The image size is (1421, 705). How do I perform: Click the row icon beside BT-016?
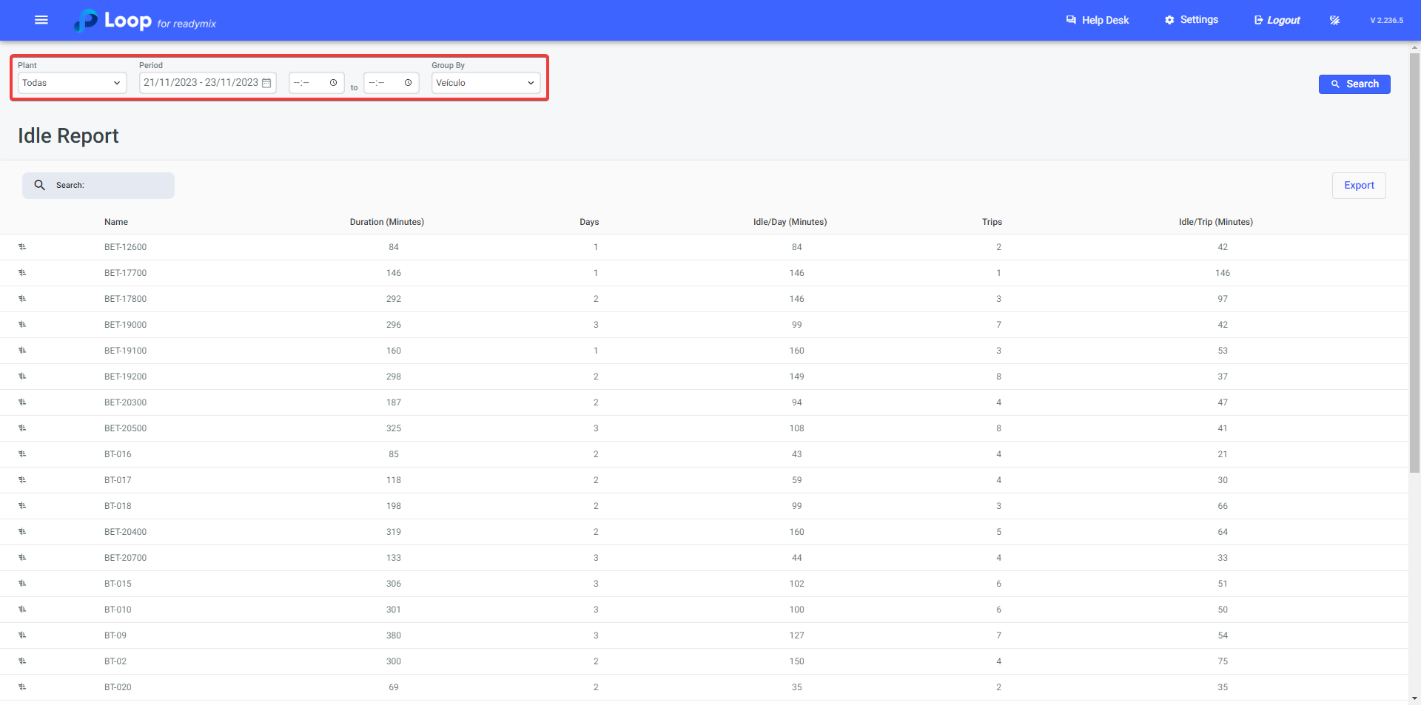22,454
